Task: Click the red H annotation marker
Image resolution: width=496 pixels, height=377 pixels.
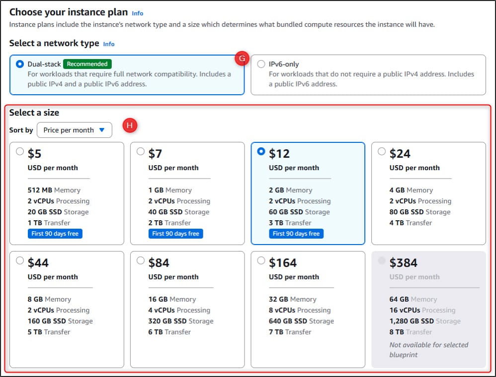Action: click(x=129, y=126)
